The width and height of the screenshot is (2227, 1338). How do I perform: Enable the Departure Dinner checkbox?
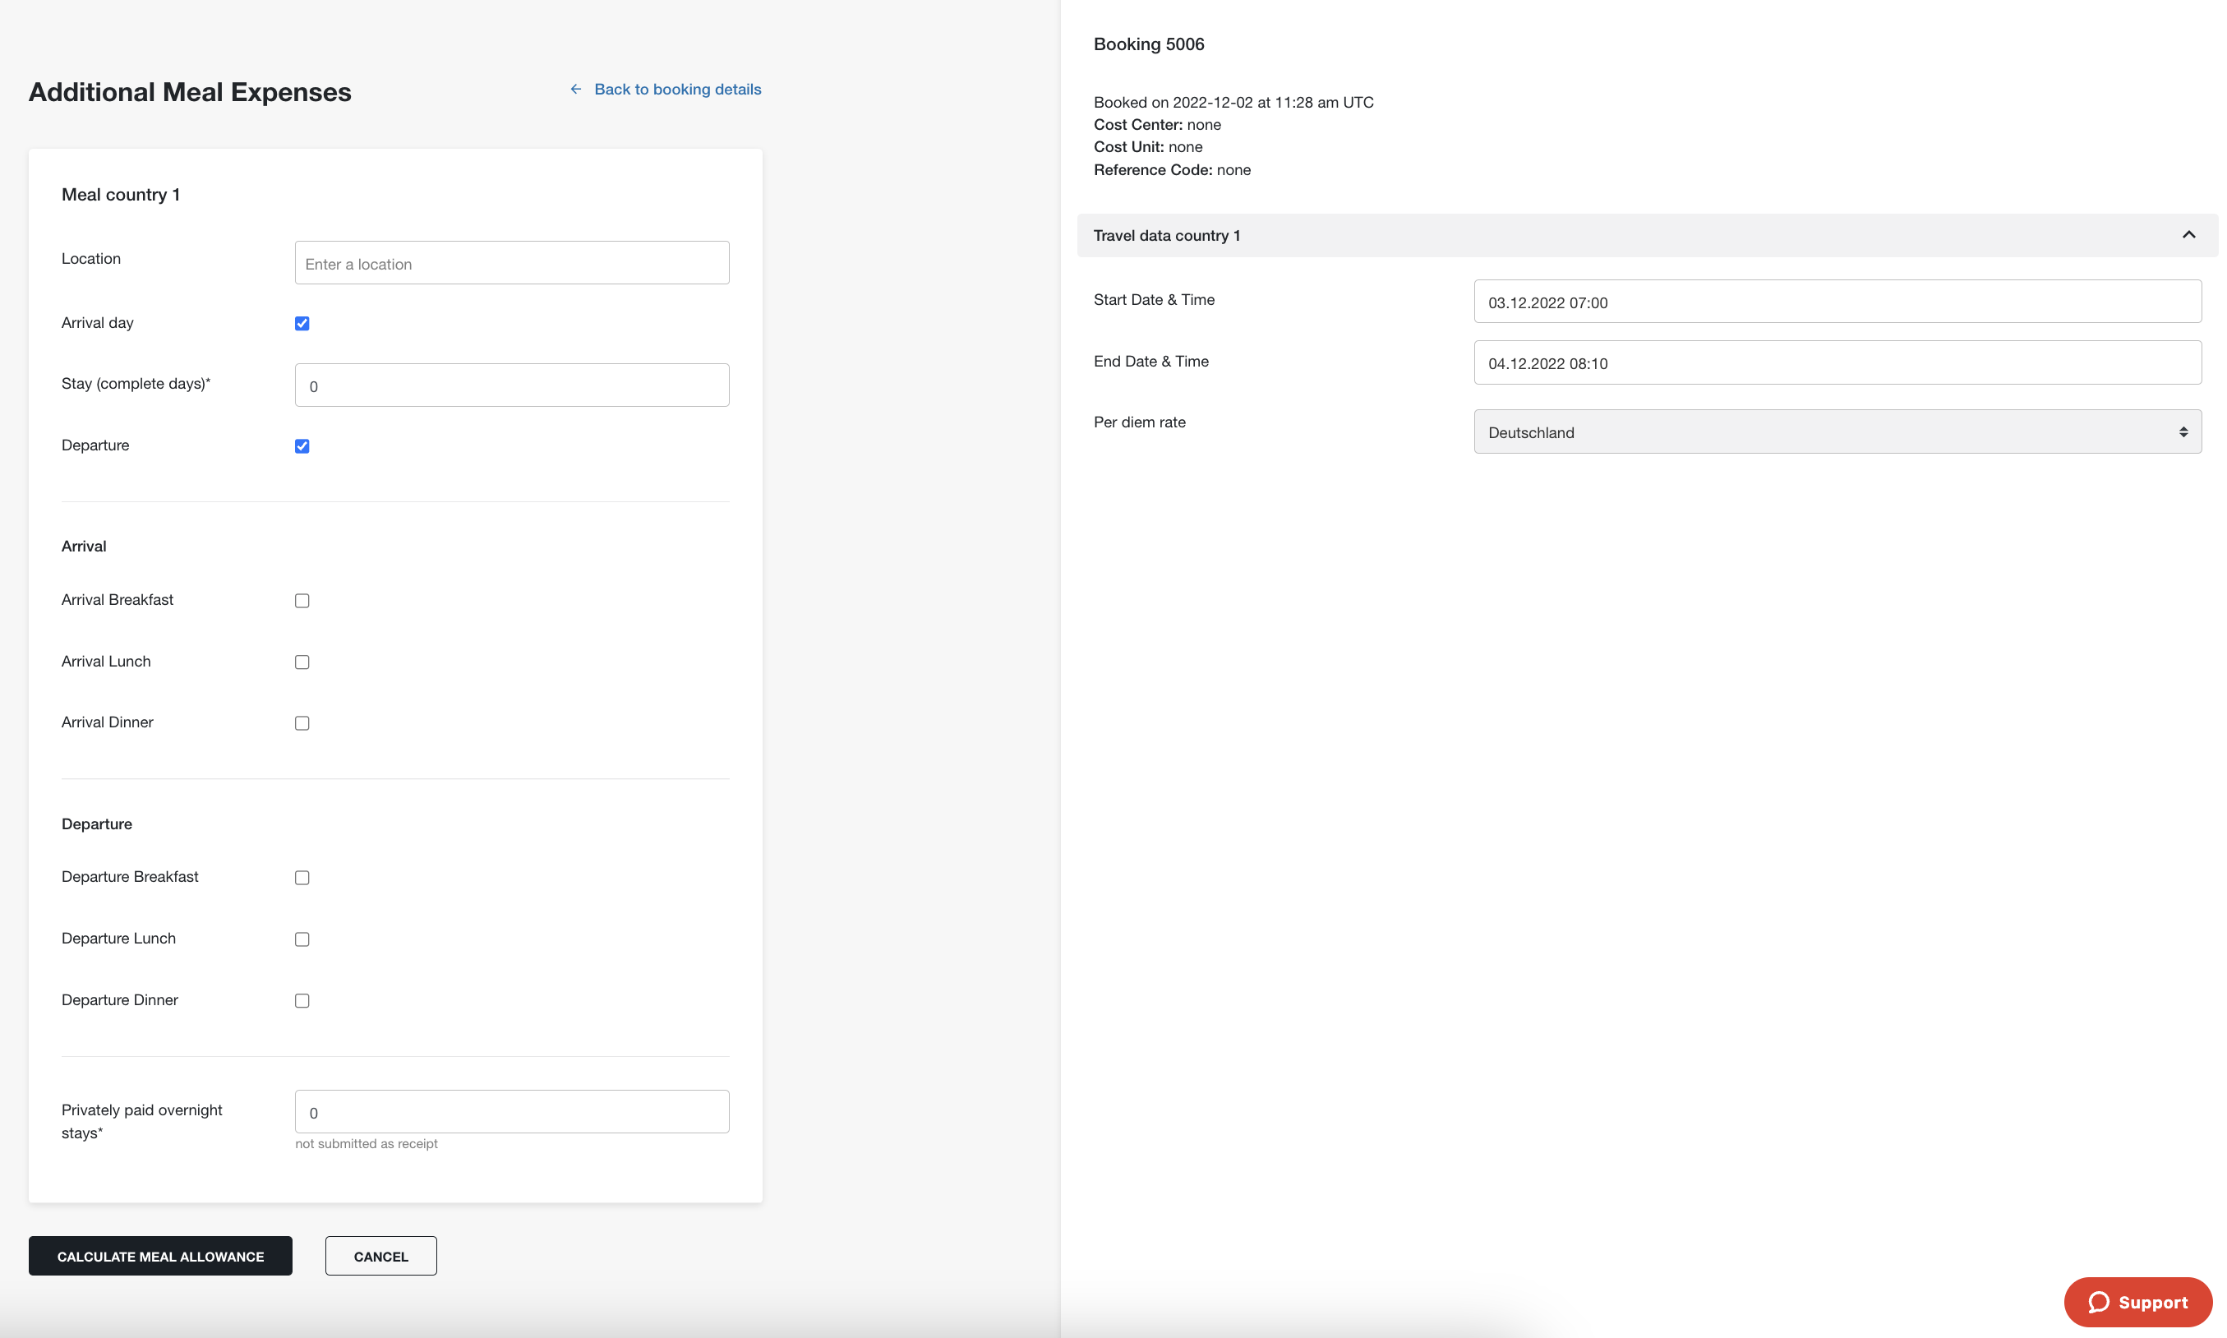tap(302, 999)
